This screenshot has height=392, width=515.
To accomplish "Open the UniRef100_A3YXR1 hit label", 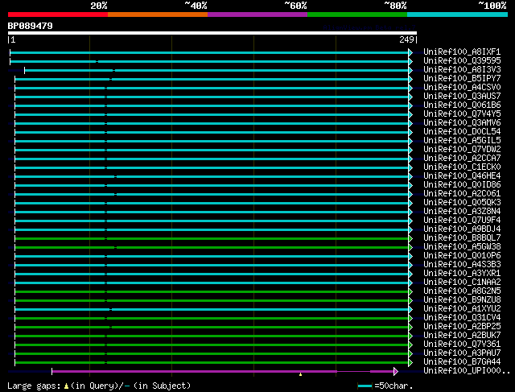I will 461,274.
